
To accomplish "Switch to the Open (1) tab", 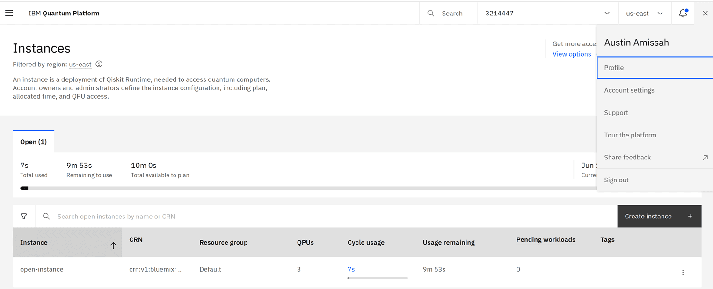I will point(33,142).
